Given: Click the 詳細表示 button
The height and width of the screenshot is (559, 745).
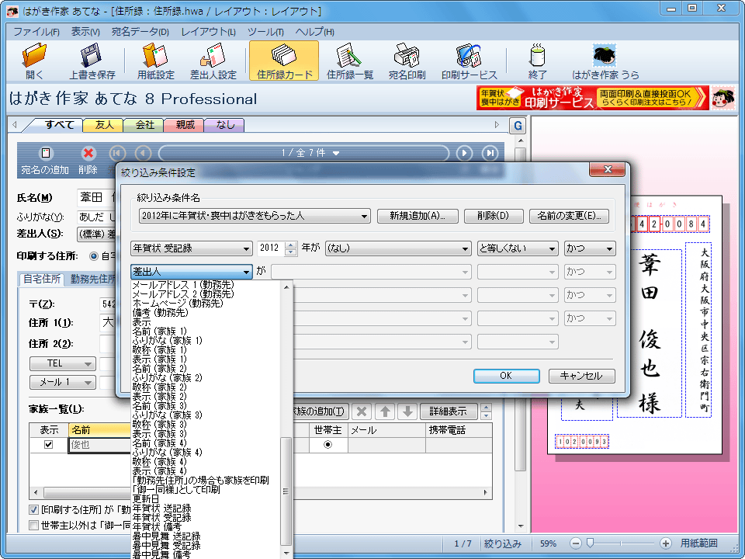Looking at the screenshot, I should [x=448, y=411].
